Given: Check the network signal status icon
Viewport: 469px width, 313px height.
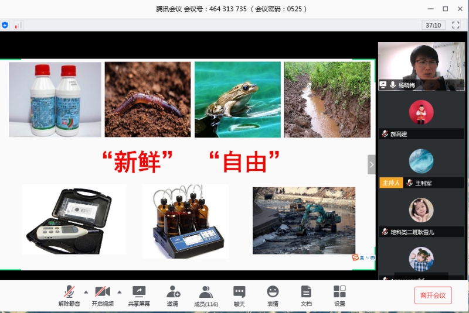Looking at the screenshot, I should click(x=18, y=25).
